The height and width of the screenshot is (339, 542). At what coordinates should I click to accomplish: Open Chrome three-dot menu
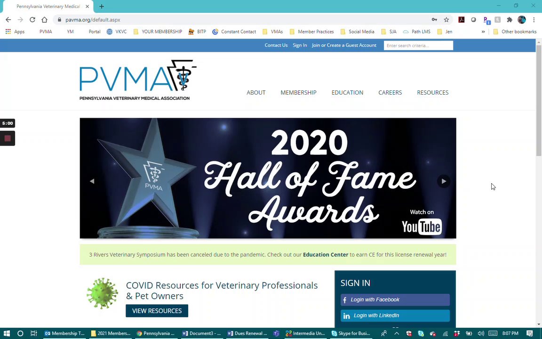coord(534,20)
